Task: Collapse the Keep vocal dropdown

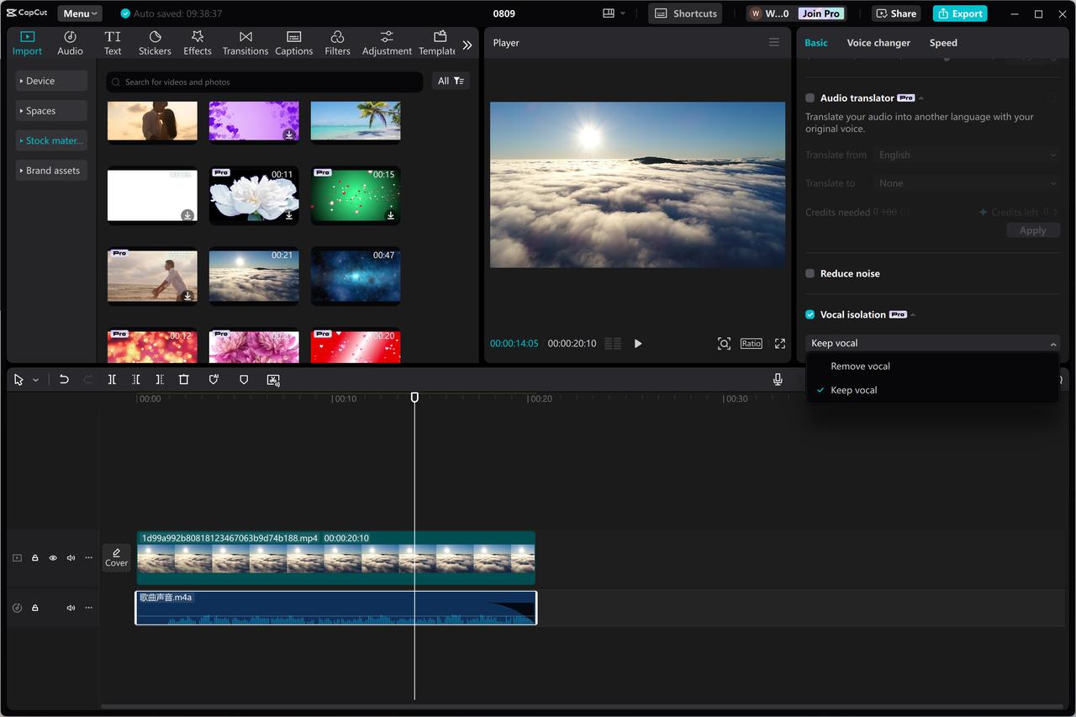Action: (x=1053, y=343)
